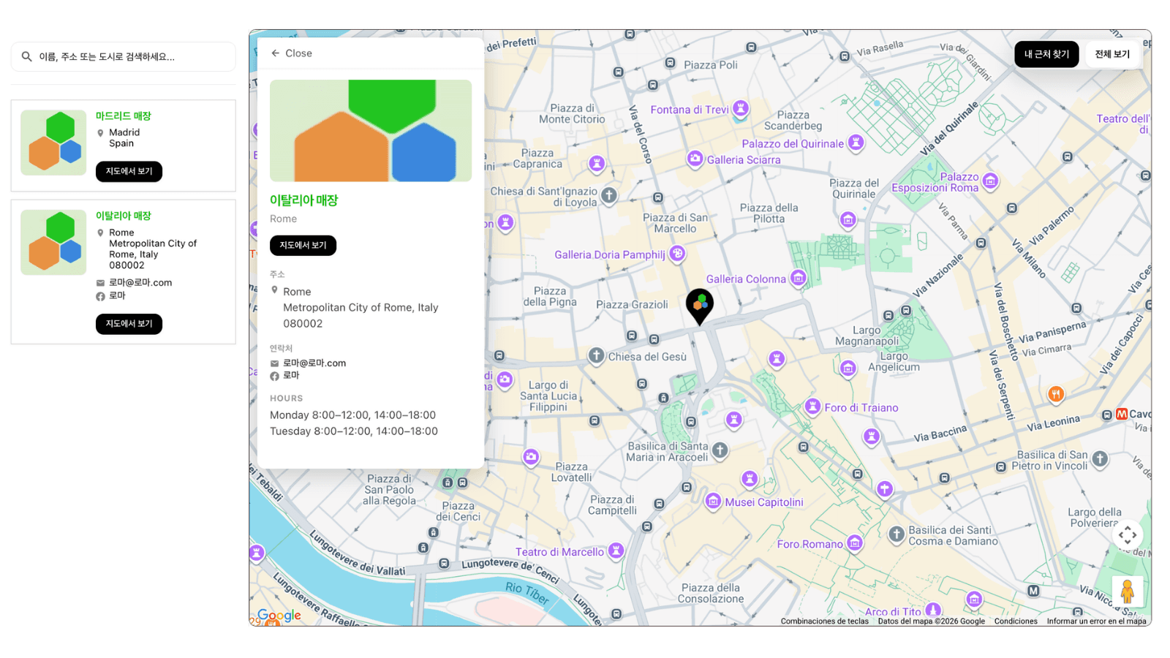Click the Musei Capitolini museum icon
Image resolution: width=1170 pixels, height=658 pixels.
click(713, 501)
